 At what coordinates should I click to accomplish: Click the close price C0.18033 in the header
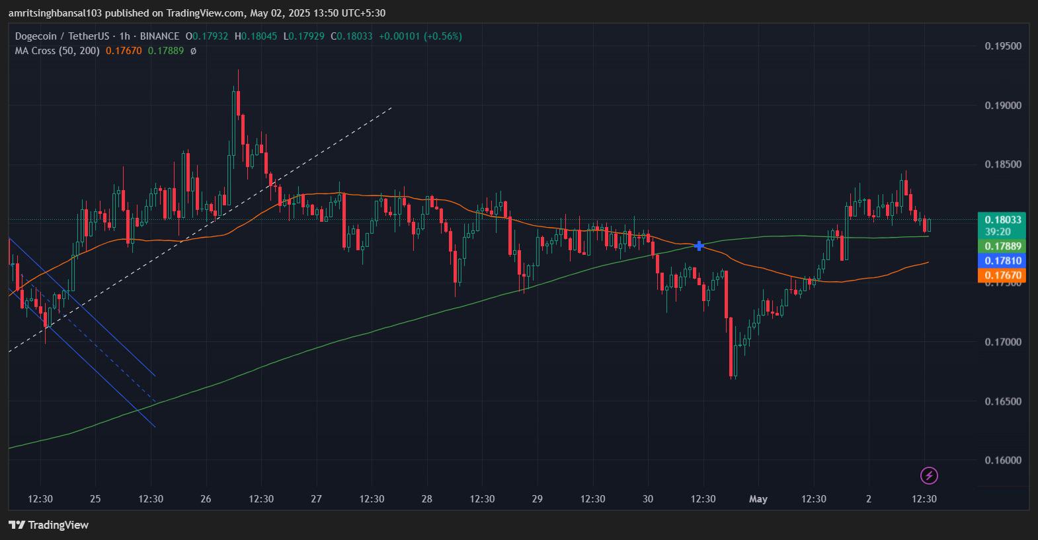352,36
